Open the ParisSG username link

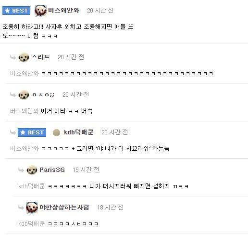tap(52, 170)
